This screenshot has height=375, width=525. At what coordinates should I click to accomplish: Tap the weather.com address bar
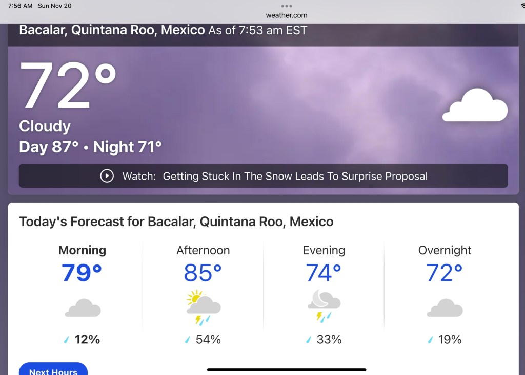pos(287,15)
